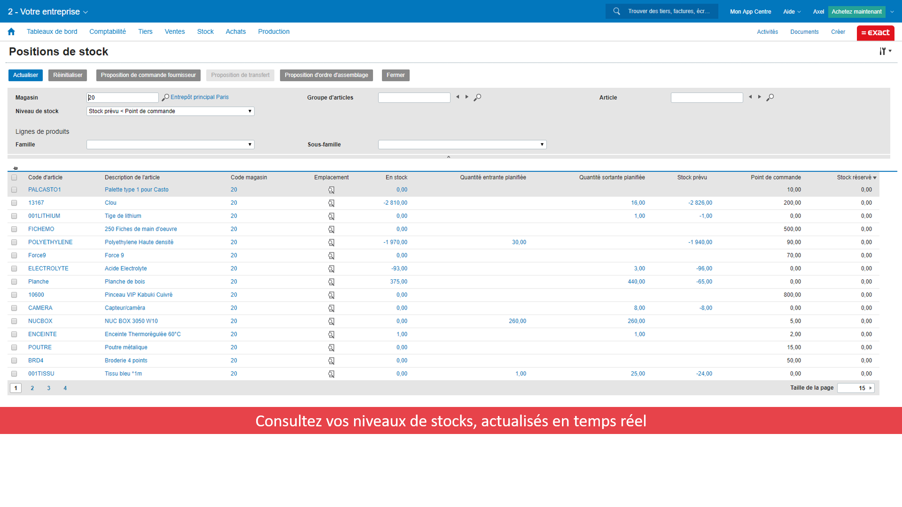The height and width of the screenshot is (507, 902).
Task: Click the Actualiser button
Action: coord(25,75)
